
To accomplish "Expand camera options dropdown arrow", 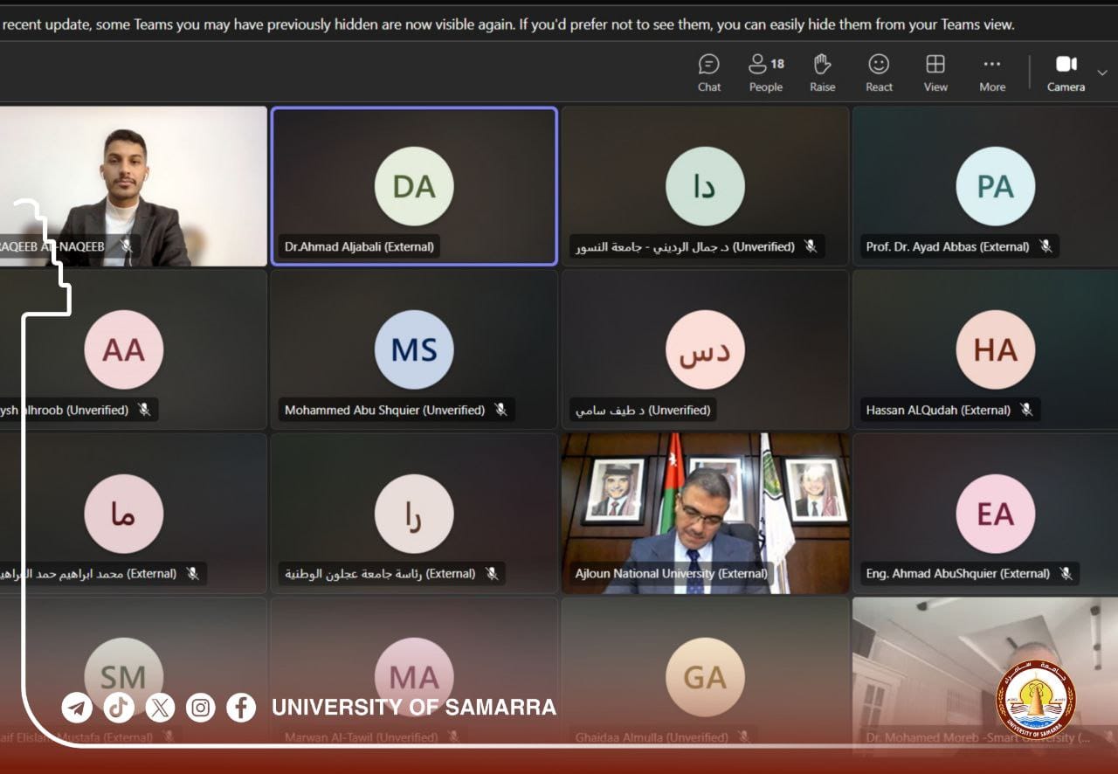I will [x=1102, y=73].
